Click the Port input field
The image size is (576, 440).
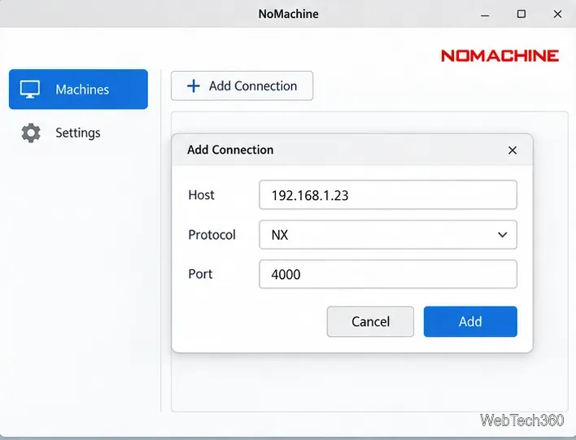[388, 274]
